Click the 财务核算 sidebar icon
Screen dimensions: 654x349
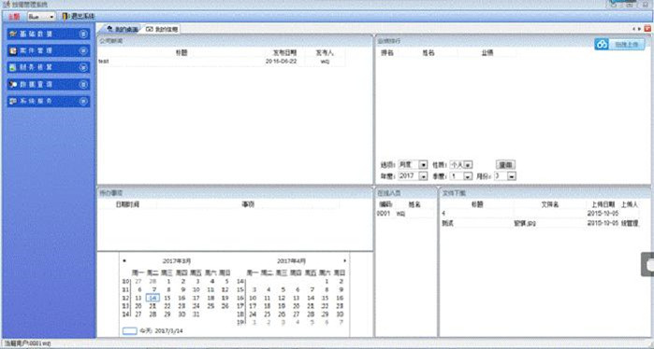tap(13, 67)
